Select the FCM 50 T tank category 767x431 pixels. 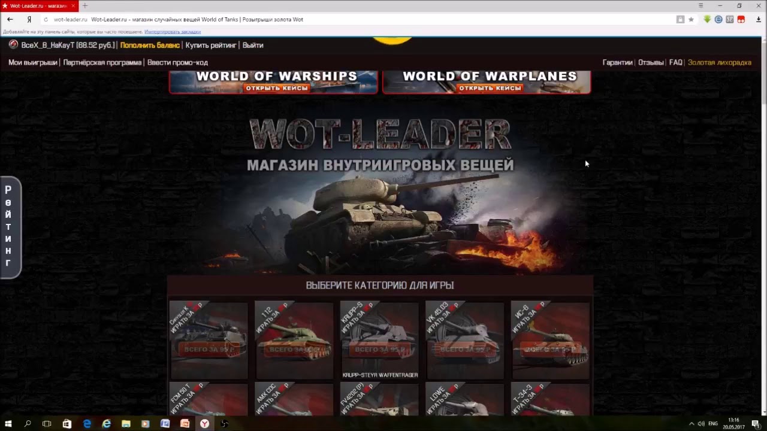tap(209, 399)
